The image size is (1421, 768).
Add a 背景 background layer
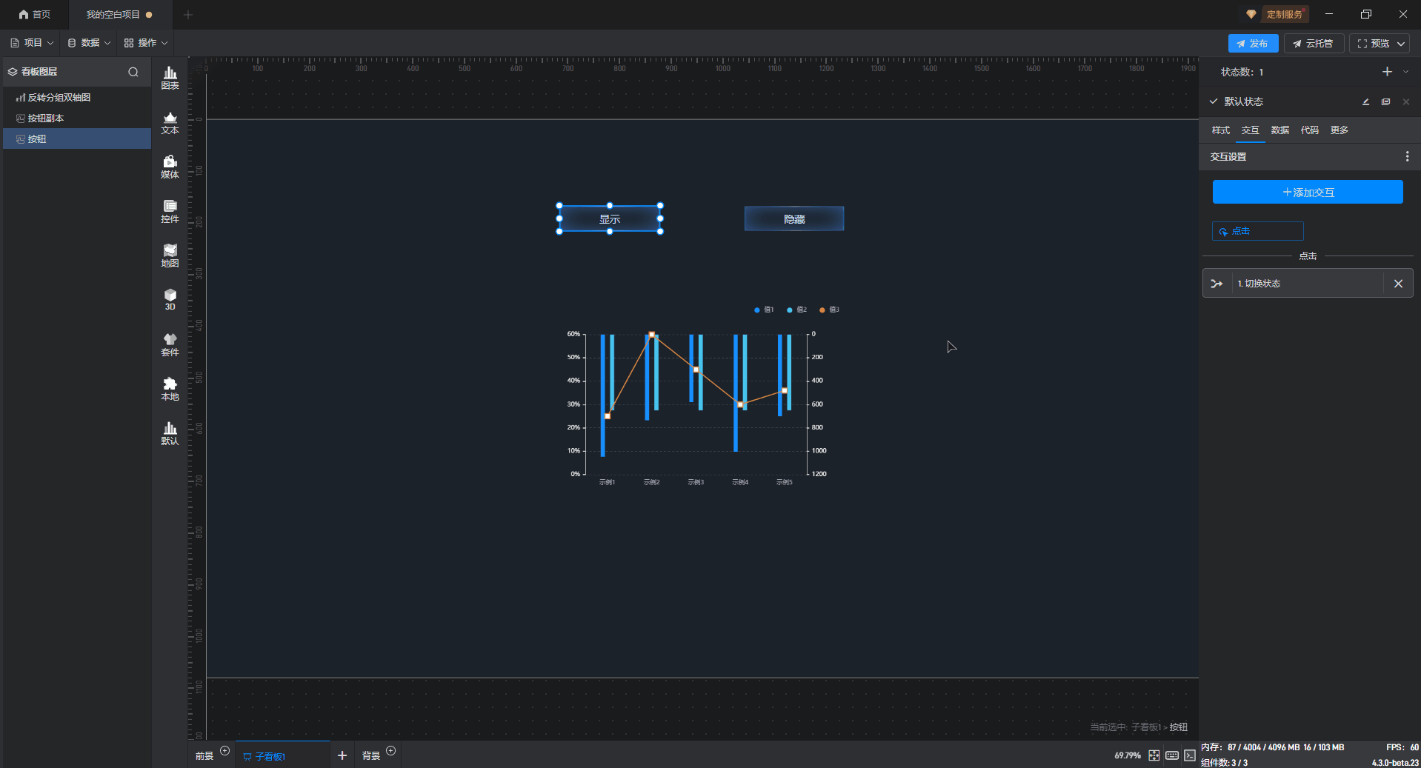[391, 751]
